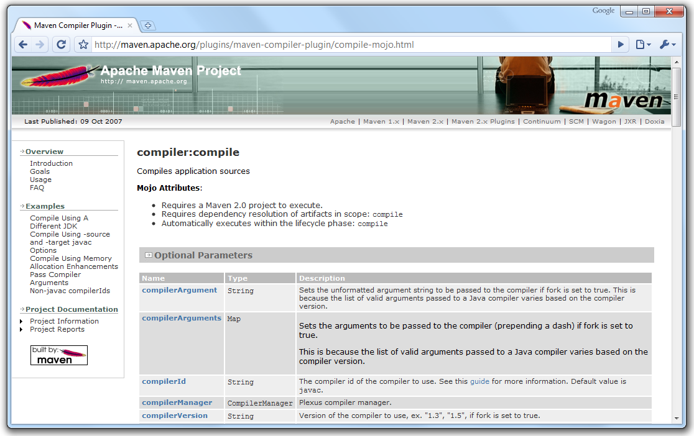The width and height of the screenshot is (694, 436).
Task: Click the compilerArguments parameter link
Action: coord(181,318)
